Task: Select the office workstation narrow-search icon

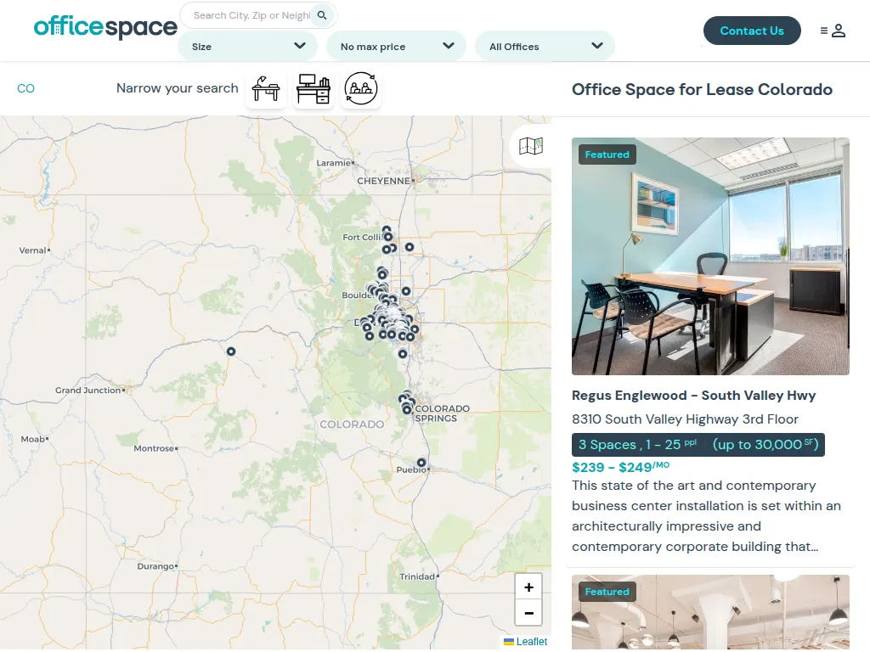Action: 314,88
